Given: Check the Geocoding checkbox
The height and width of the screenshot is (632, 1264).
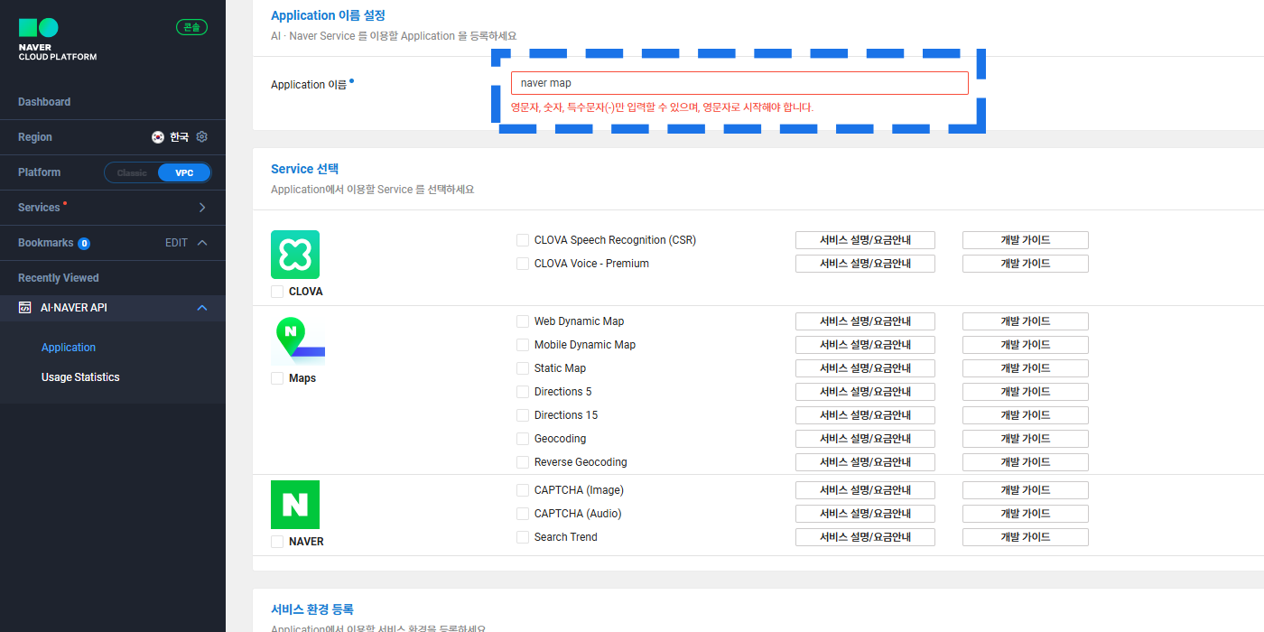Looking at the screenshot, I should point(523,439).
